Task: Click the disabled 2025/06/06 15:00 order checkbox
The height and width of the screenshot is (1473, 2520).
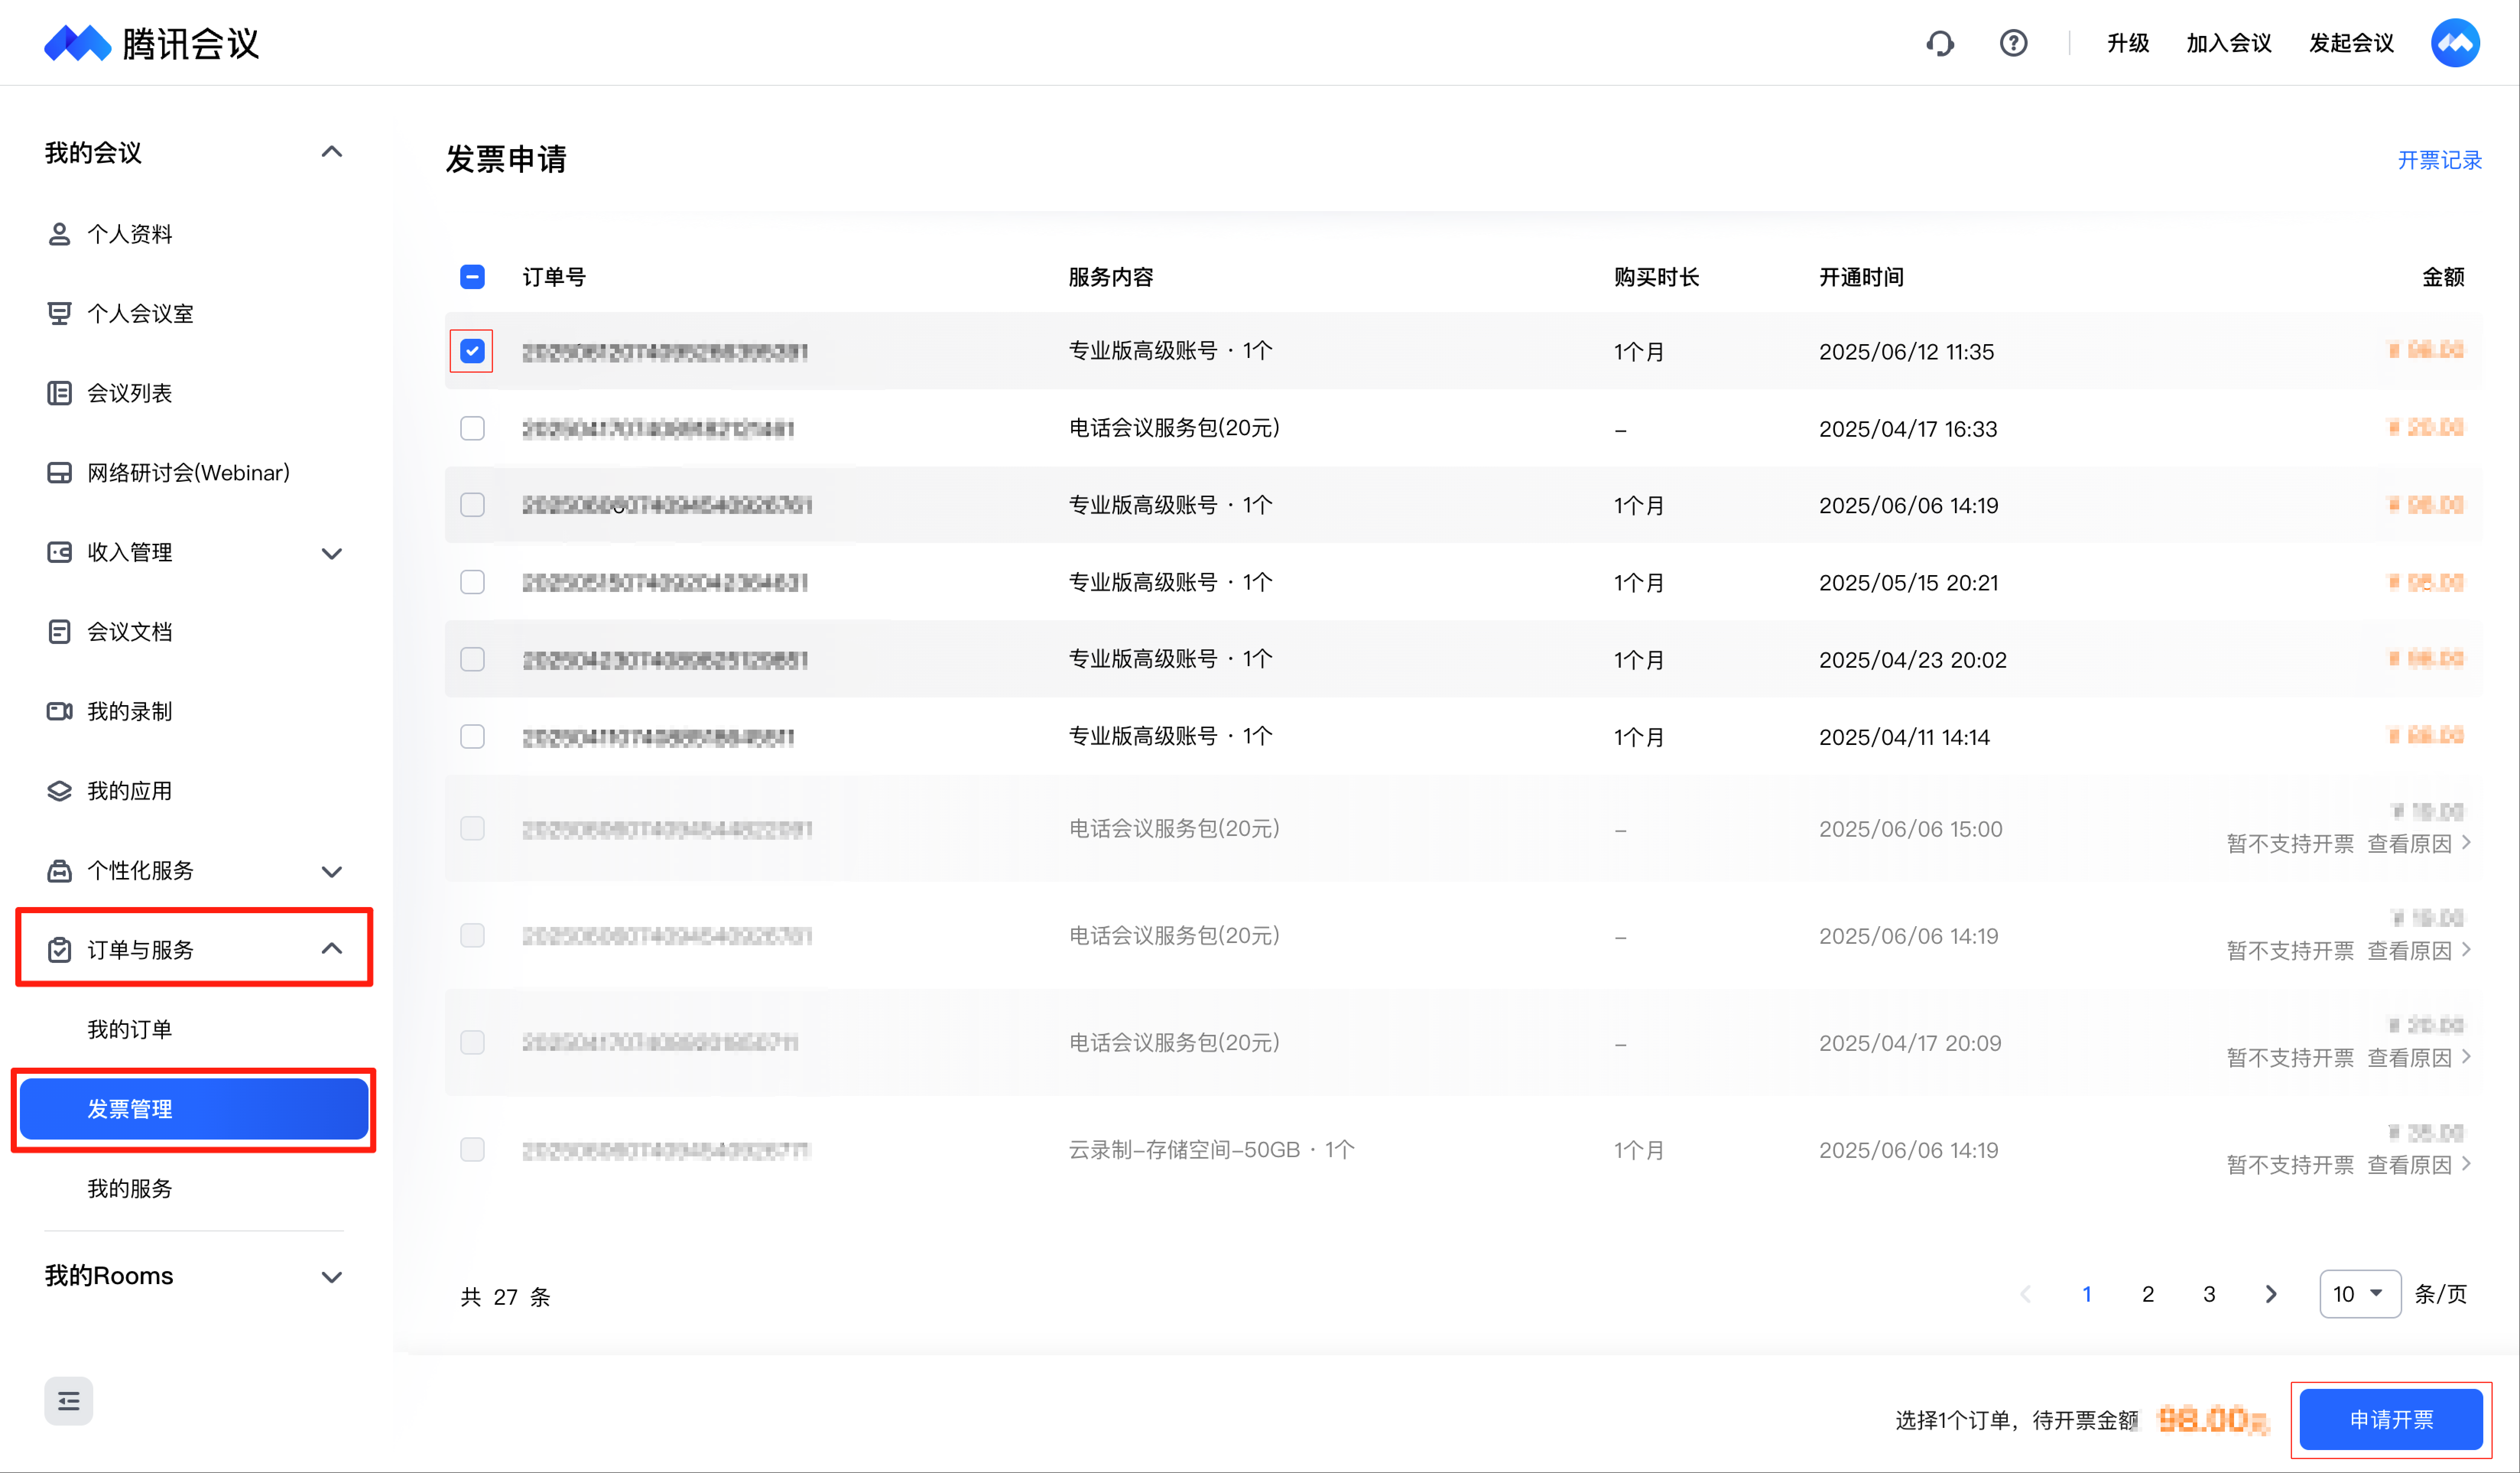Action: [x=472, y=828]
